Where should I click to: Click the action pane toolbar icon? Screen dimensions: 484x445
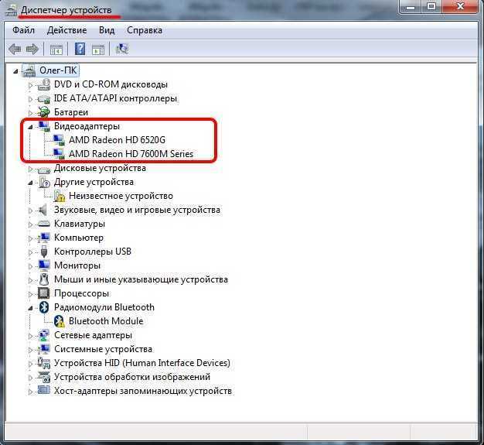click(98, 49)
